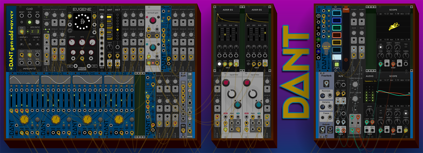
Task: Click the THRES knob on top SCOPE
Action: [406, 55]
